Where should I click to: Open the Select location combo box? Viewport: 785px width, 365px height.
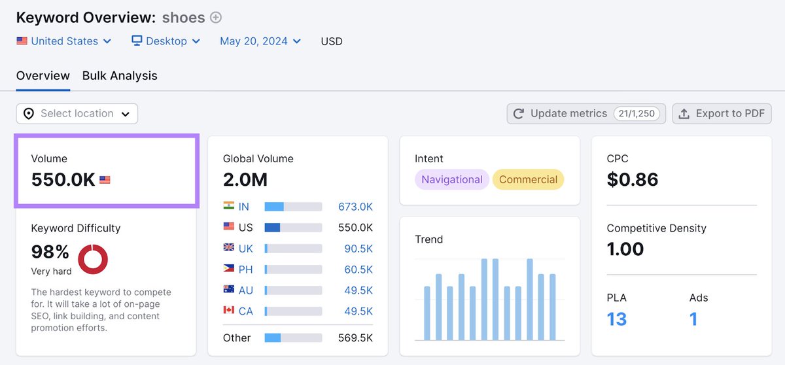pos(77,114)
